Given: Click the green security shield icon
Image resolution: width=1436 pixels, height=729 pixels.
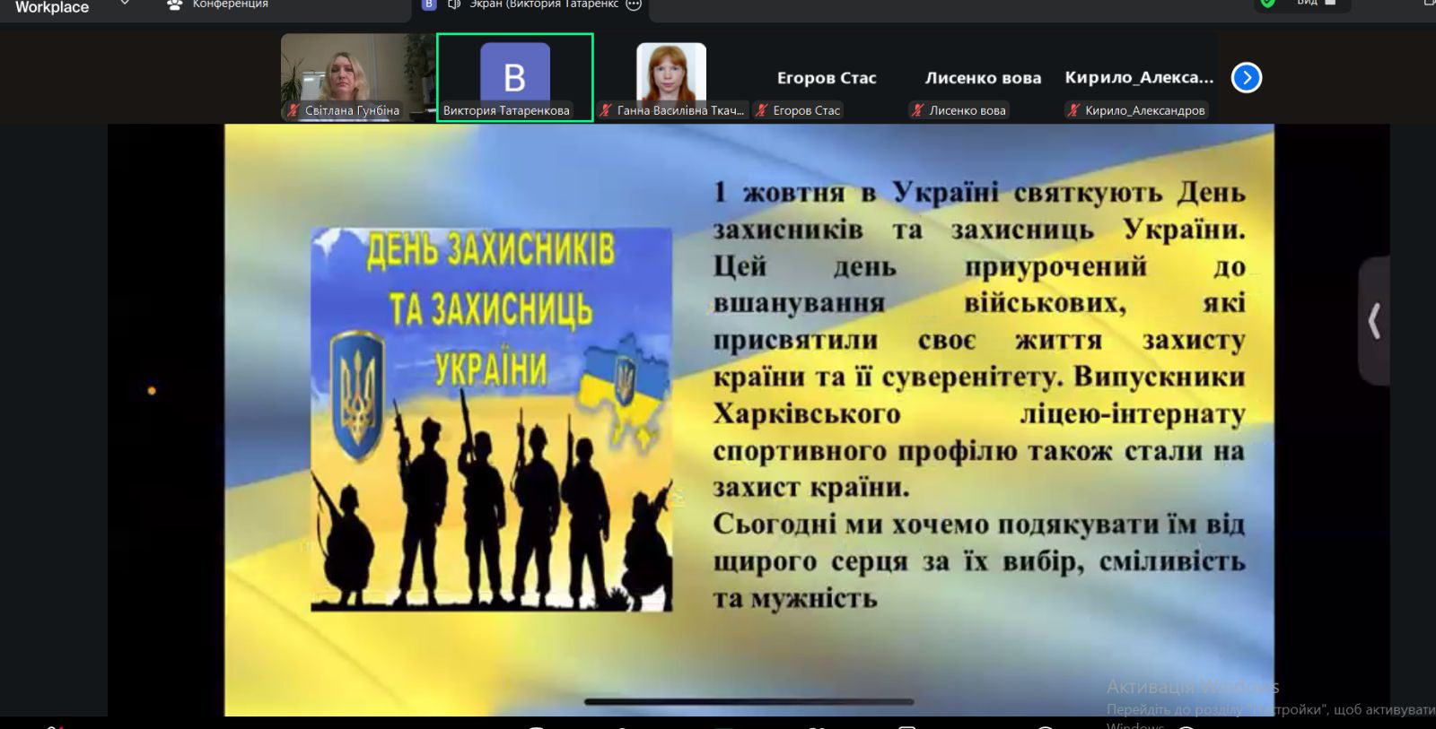Looking at the screenshot, I should pyautogui.click(x=1267, y=4).
